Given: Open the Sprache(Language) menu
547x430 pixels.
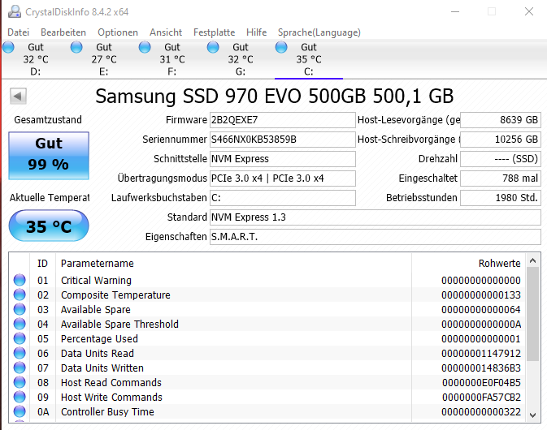Looking at the screenshot, I should point(319,32).
